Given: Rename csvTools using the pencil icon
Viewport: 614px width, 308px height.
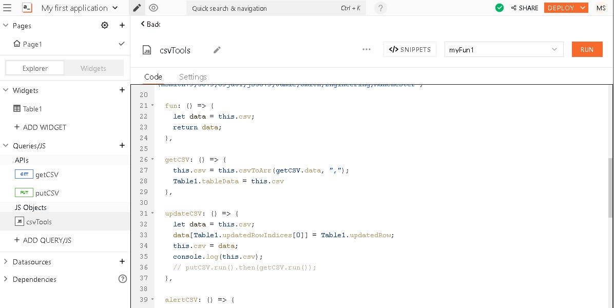Looking at the screenshot, I should click(217, 50).
